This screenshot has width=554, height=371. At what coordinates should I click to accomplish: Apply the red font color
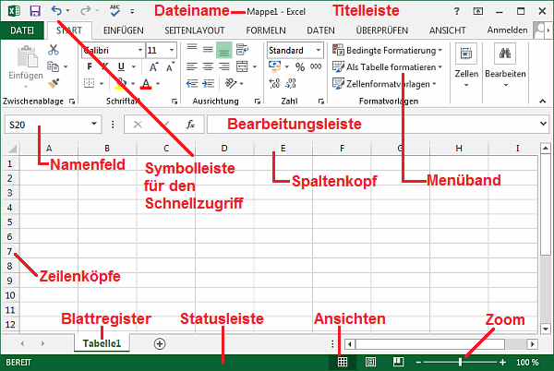point(146,84)
